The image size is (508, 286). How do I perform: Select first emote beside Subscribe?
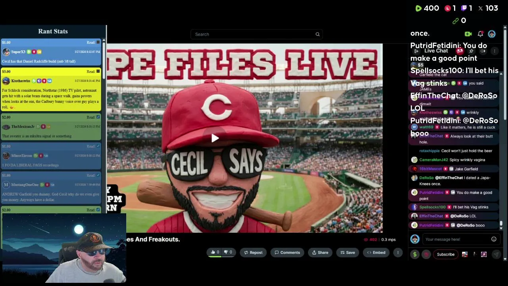[x=465, y=255]
